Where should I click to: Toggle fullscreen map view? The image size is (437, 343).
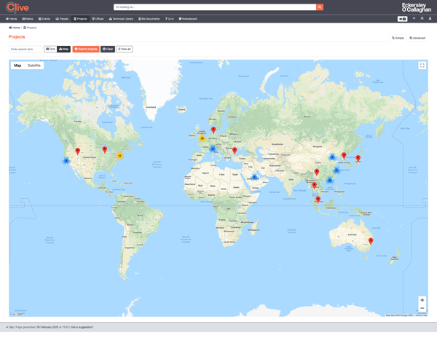click(x=422, y=66)
